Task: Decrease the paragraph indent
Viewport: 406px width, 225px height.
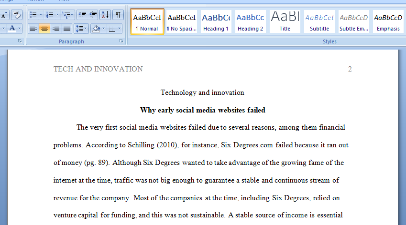Action: [x=82, y=15]
